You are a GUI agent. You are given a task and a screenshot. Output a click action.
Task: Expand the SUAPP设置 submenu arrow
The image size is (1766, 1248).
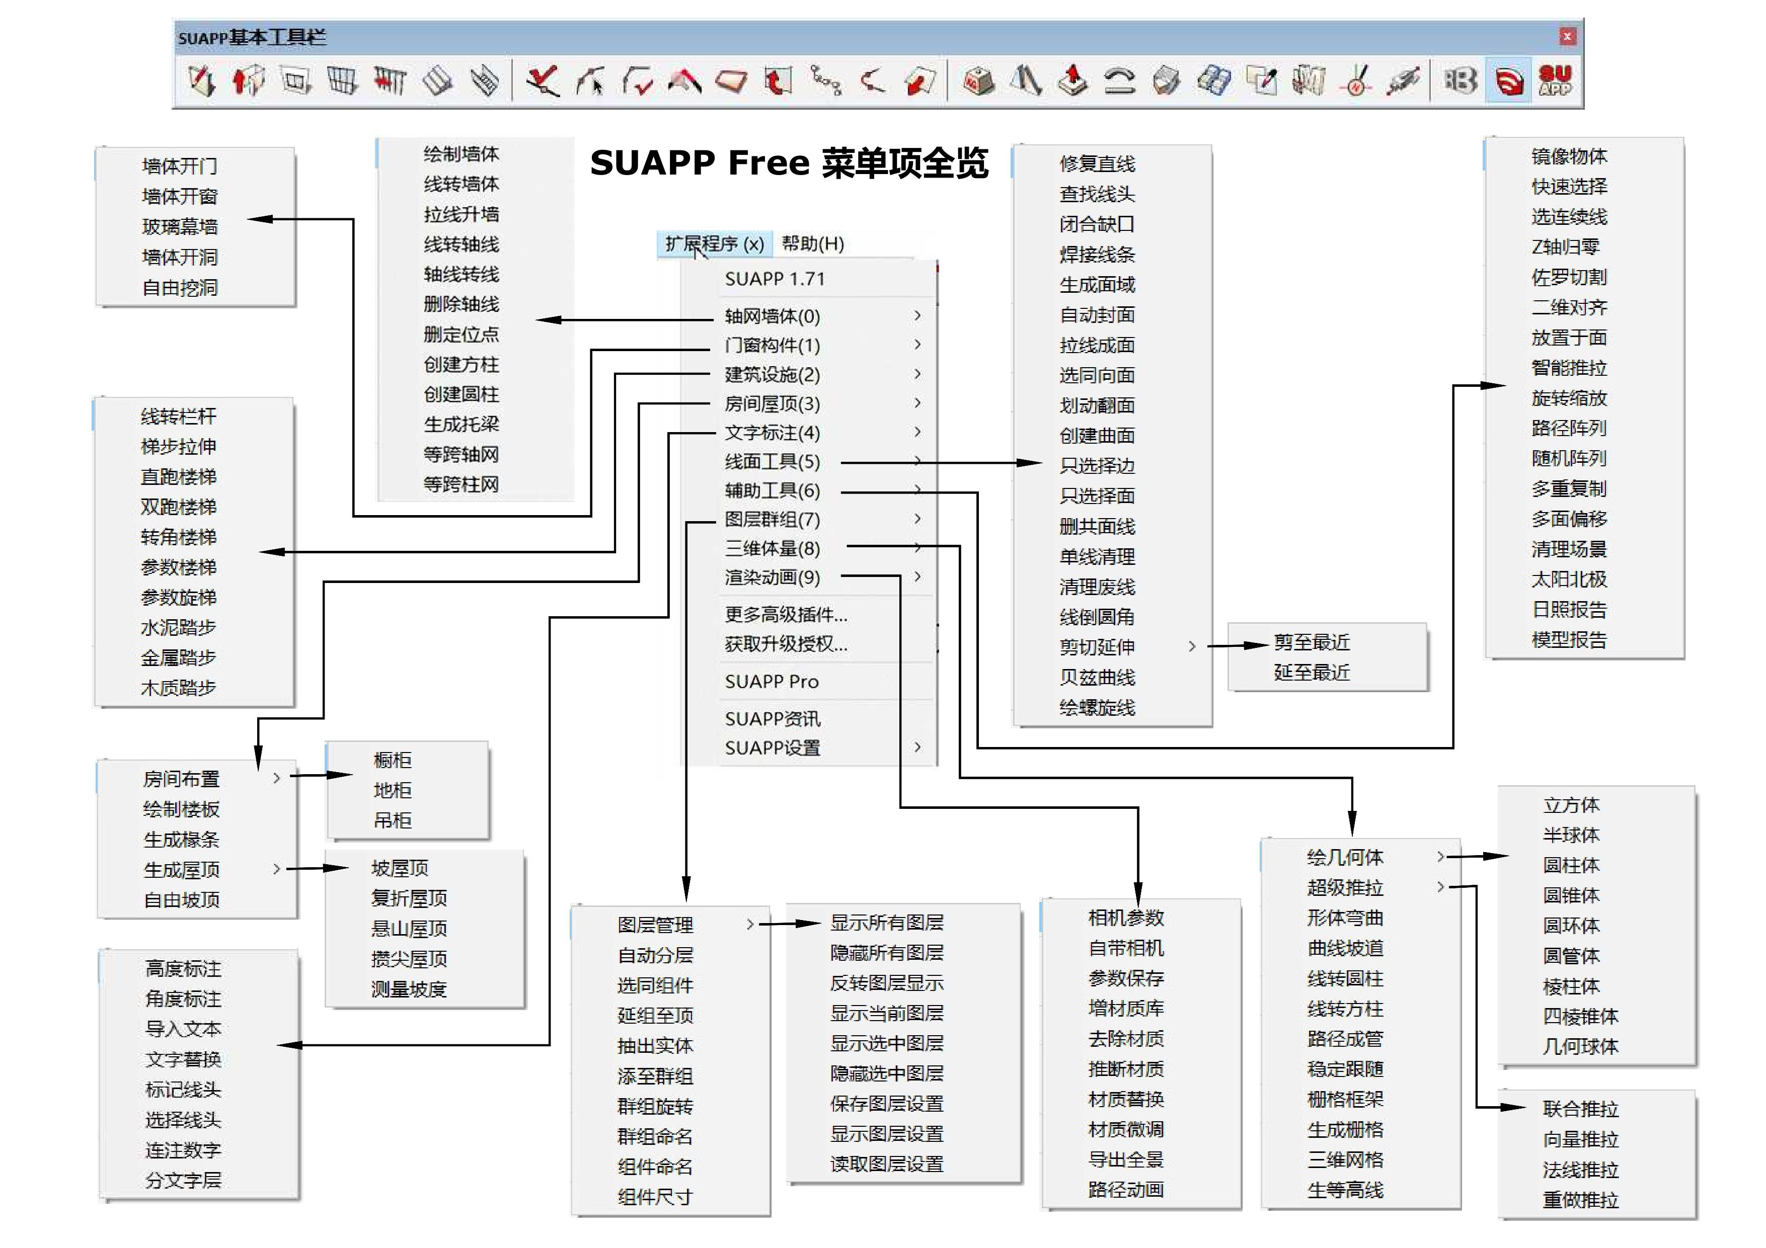(917, 746)
